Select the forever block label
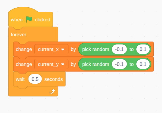The image size is (162, 113). pos(18,35)
